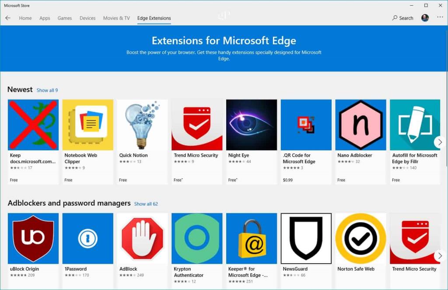
Task: Select the Notebook Web Clipper icon
Action: [87, 125]
